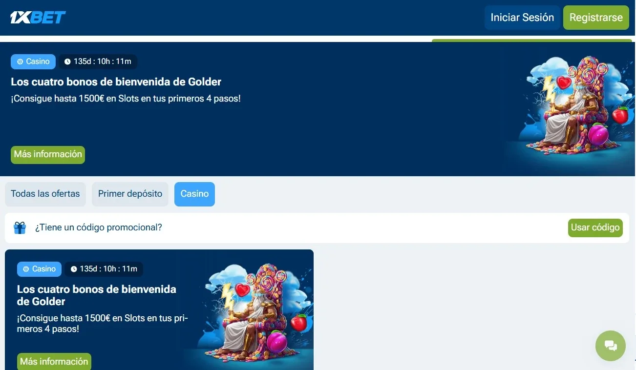Click the clock icon in the lower card timer

coord(74,269)
